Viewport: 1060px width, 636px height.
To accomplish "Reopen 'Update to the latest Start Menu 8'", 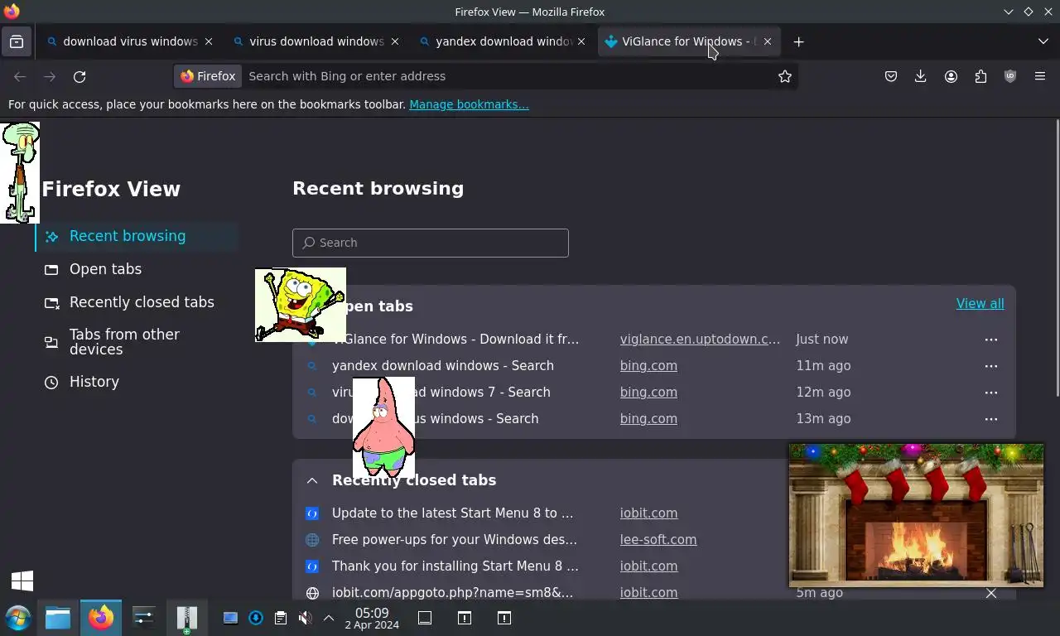I will pyautogui.click(x=452, y=513).
